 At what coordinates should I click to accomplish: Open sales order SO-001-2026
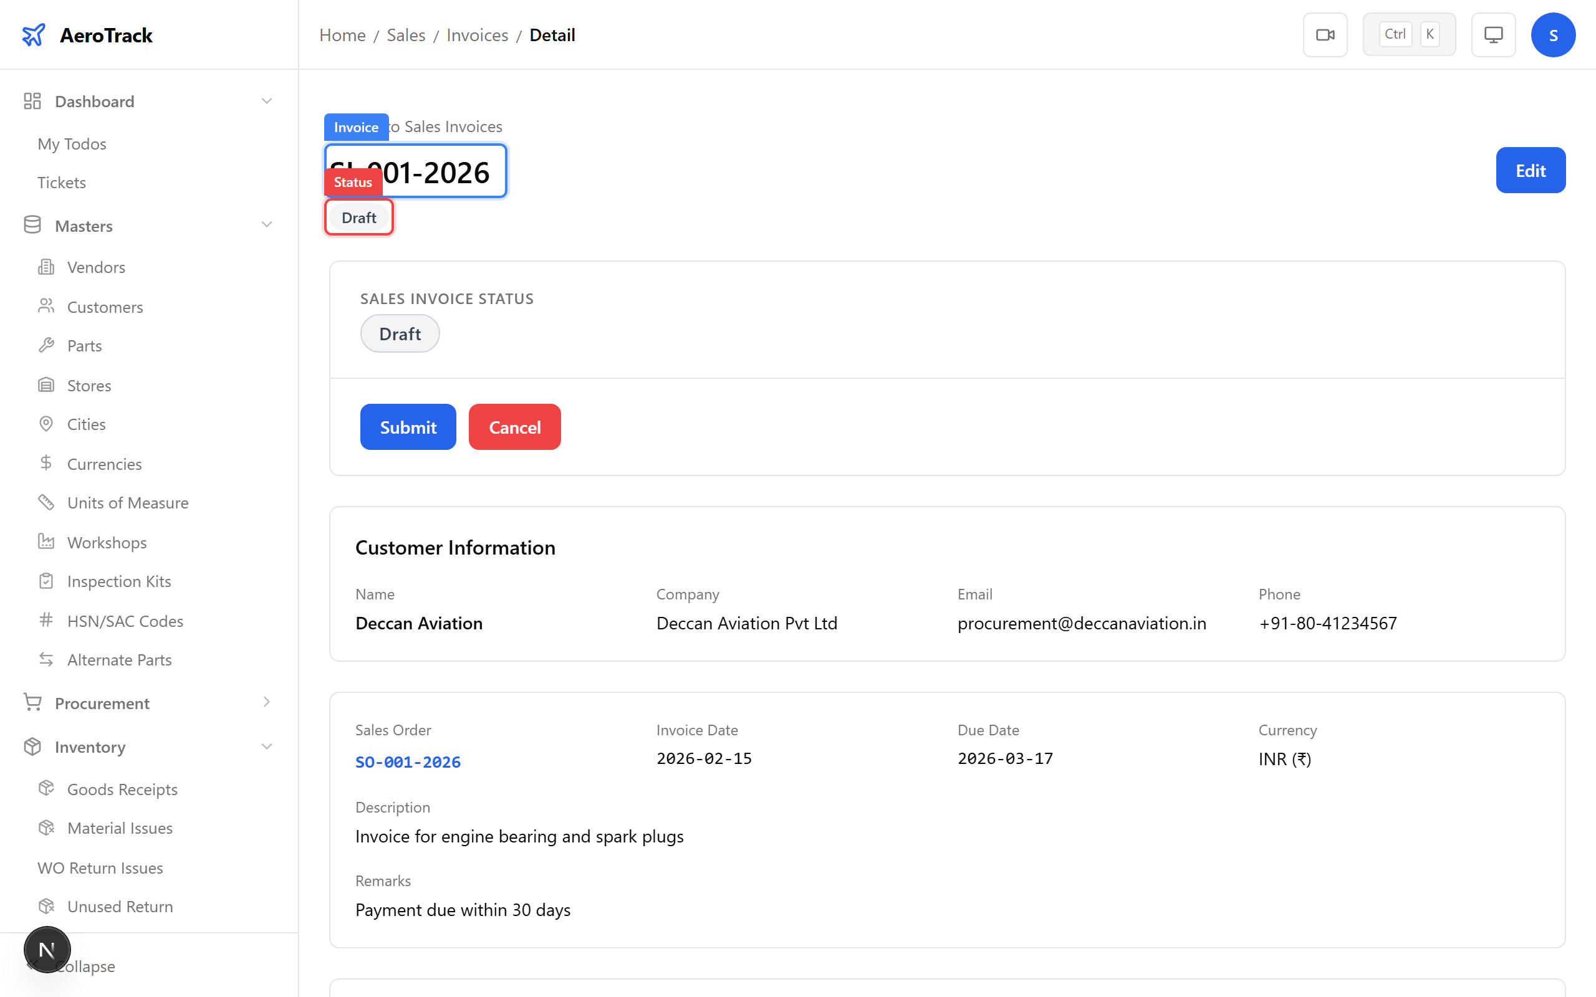click(408, 761)
